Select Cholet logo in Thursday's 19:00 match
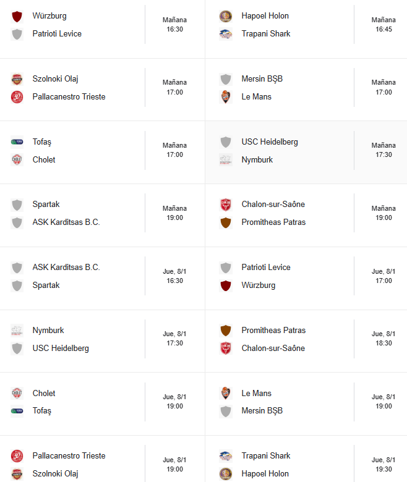 click(x=17, y=394)
